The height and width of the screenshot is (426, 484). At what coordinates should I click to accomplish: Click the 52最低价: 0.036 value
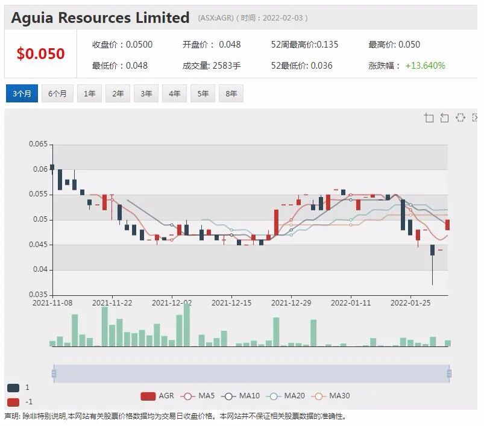point(301,66)
